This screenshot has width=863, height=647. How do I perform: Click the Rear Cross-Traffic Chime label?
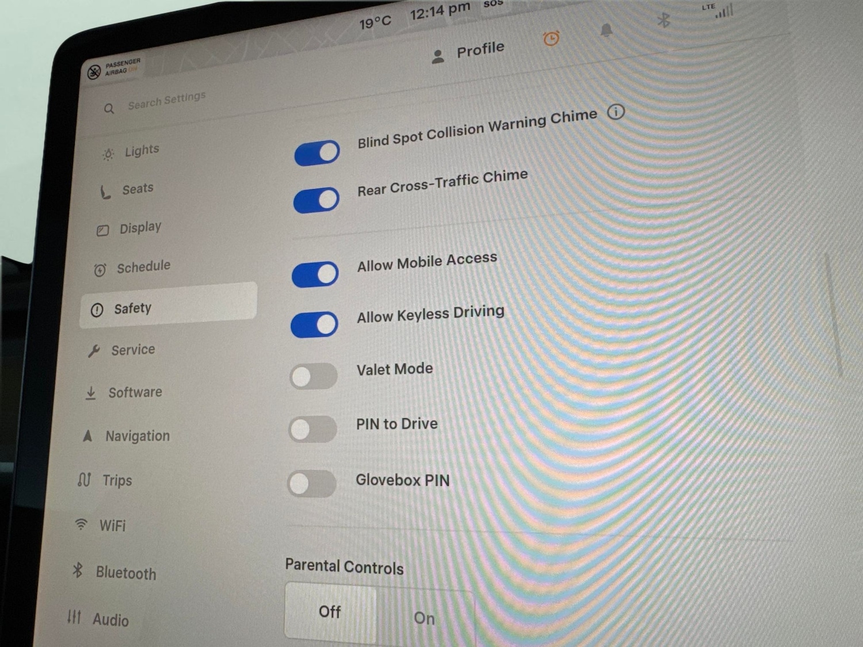click(x=442, y=182)
